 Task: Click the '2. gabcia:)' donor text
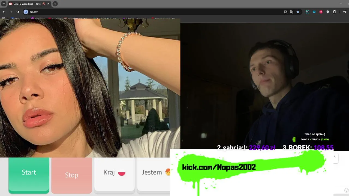(232, 148)
